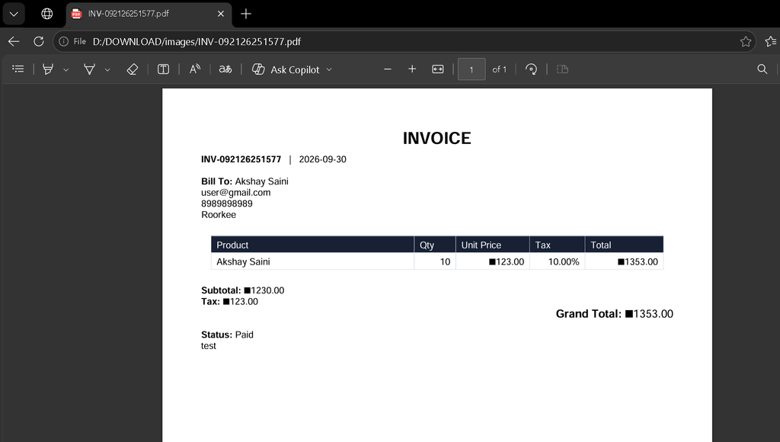Zoom out with the minus button

pyautogui.click(x=388, y=69)
